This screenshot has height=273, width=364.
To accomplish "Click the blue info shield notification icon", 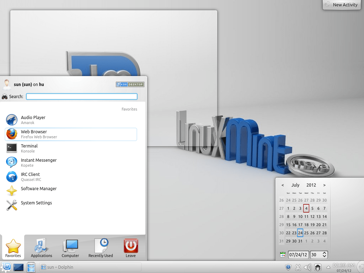I will coord(288,267).
